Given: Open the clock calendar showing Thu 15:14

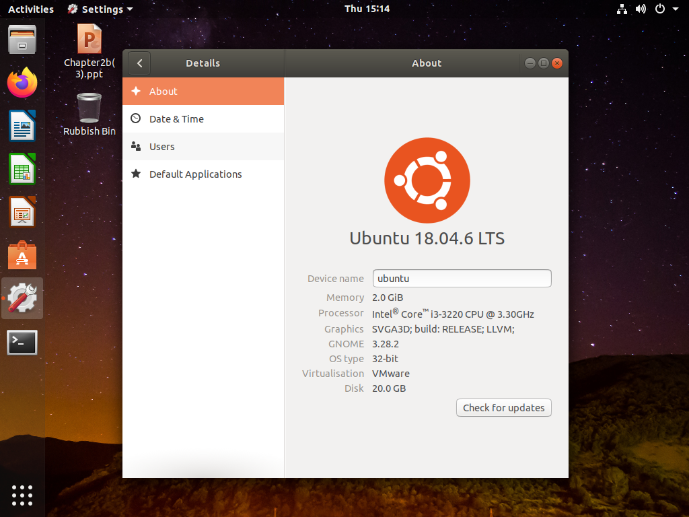Looking at the screenshot, I should click(367, 9).
